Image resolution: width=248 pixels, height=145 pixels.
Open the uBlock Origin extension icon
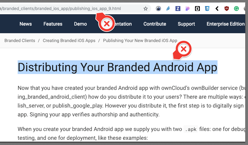coord(227,9)
